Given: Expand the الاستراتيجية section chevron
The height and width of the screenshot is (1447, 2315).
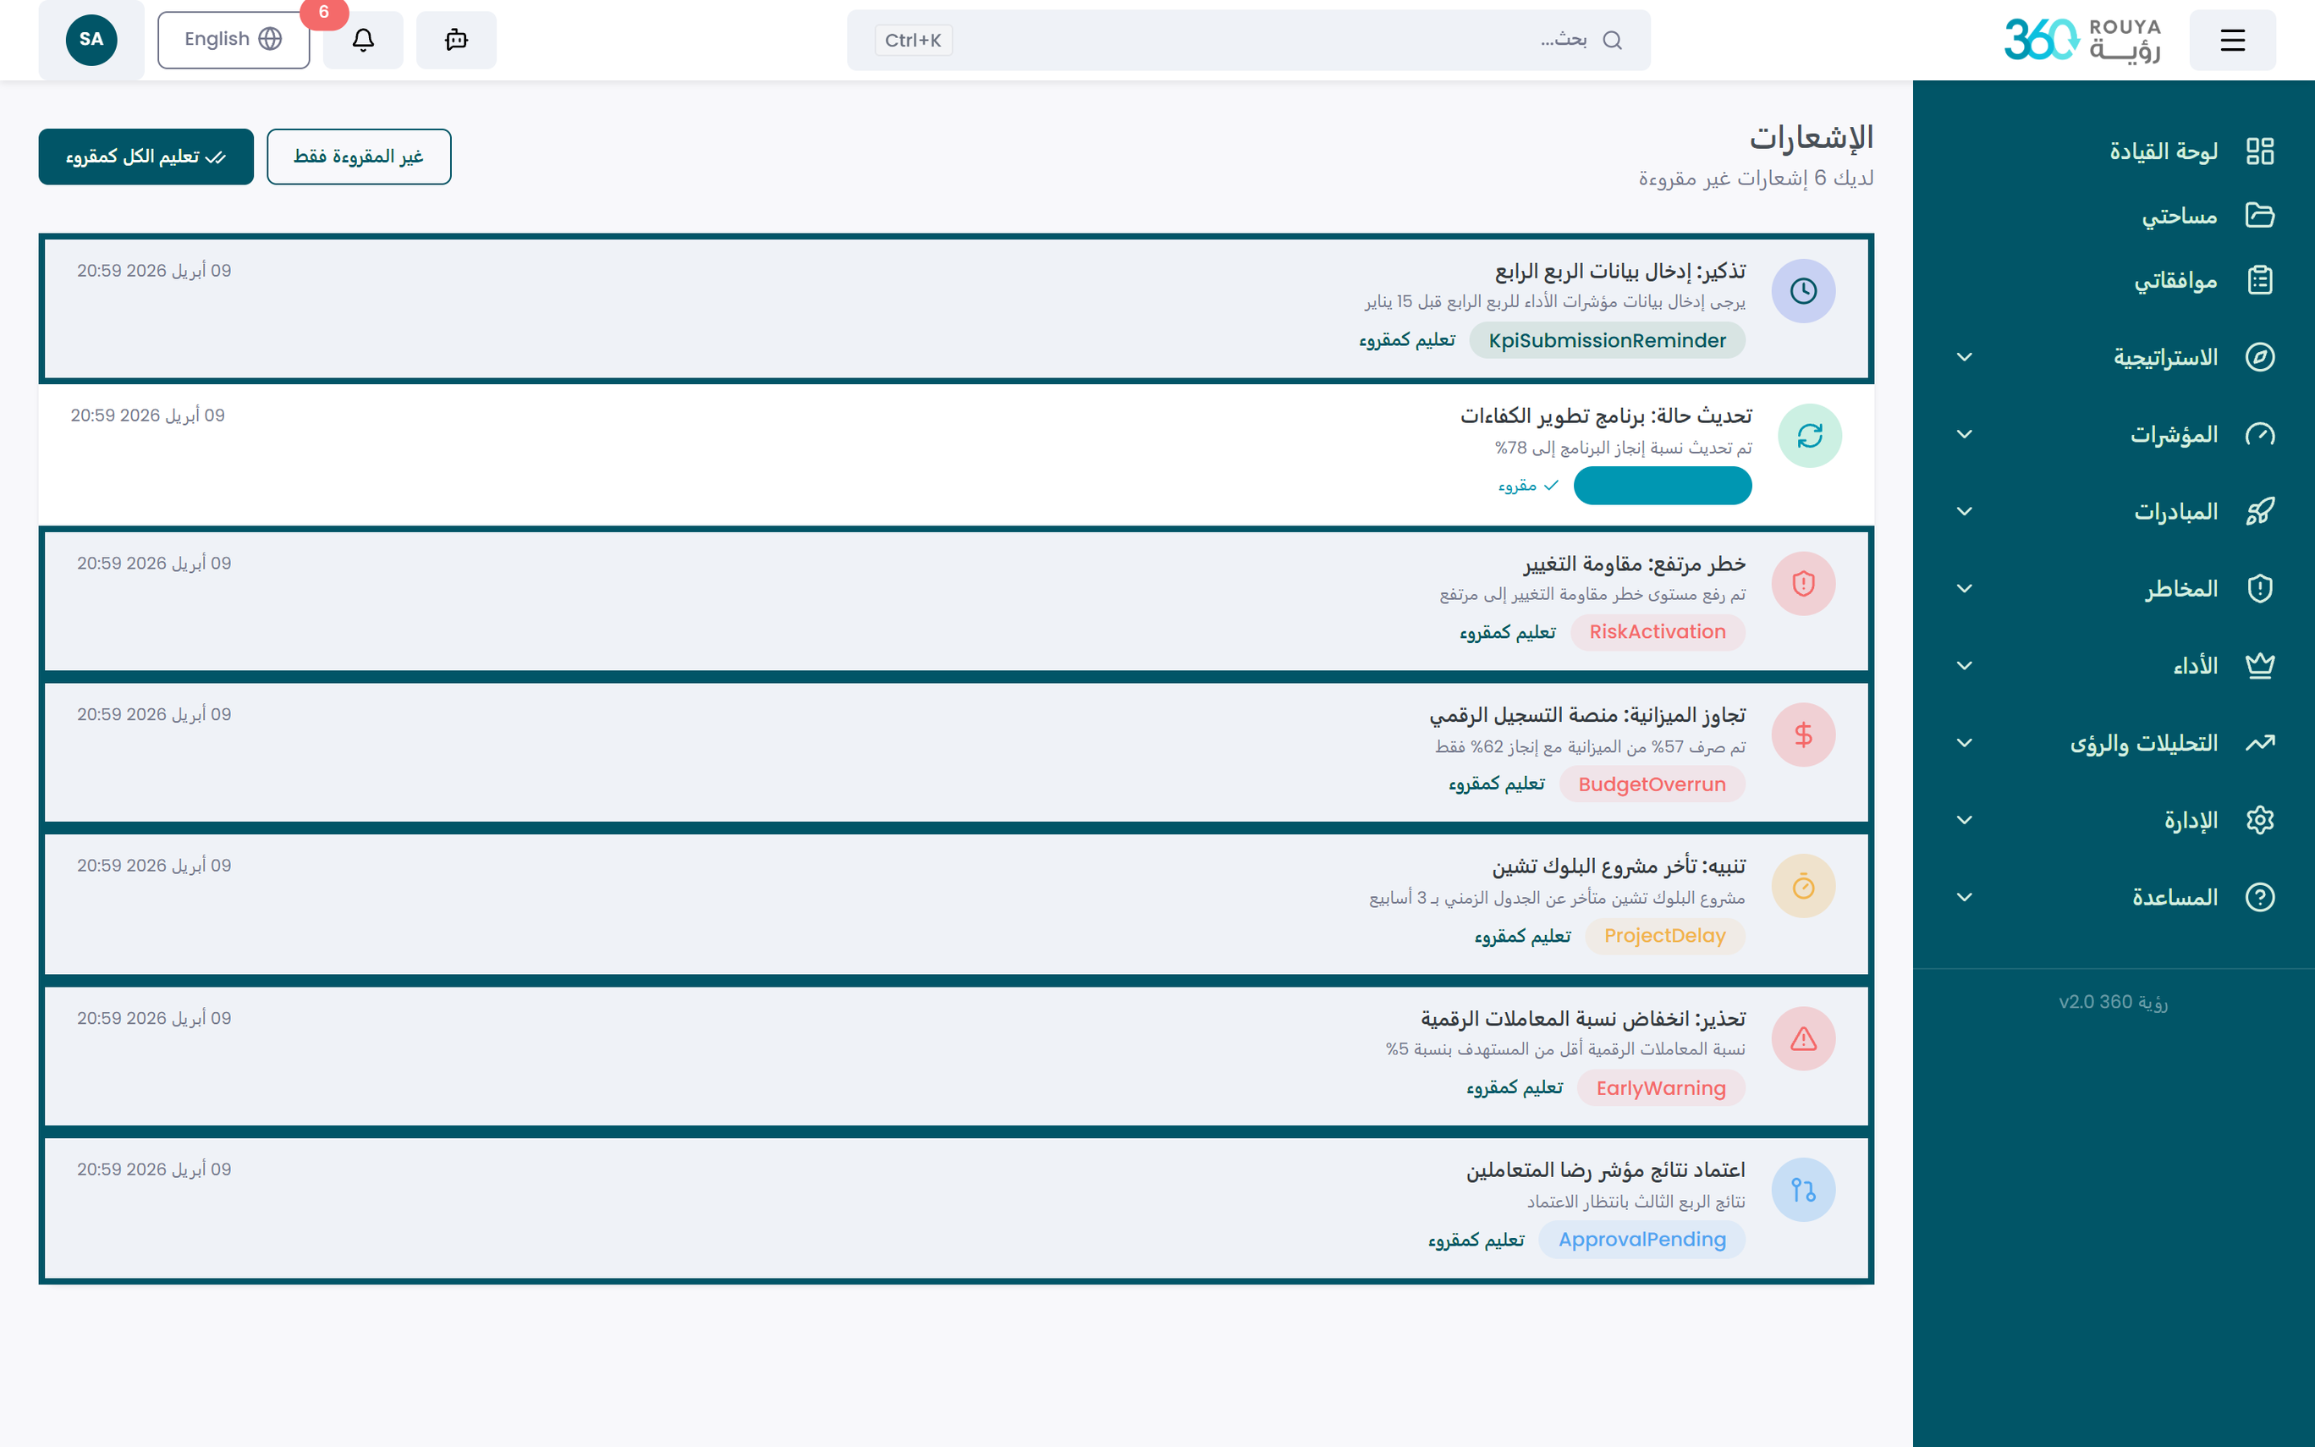Looking at the screenshot, I should click(1965, 357).
